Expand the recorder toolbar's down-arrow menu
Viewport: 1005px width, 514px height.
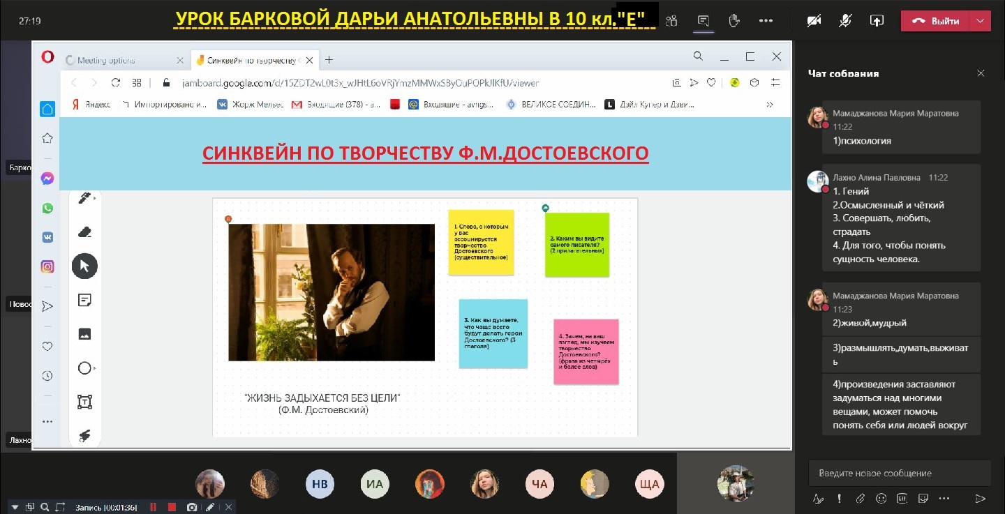click(x=13, y=507)
